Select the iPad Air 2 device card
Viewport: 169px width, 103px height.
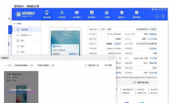pos(21,87)
